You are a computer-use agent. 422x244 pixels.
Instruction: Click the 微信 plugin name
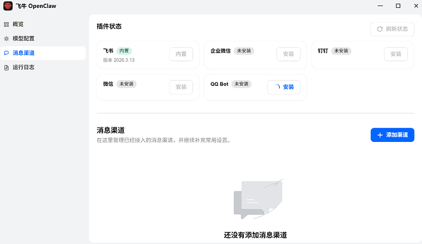108,84
